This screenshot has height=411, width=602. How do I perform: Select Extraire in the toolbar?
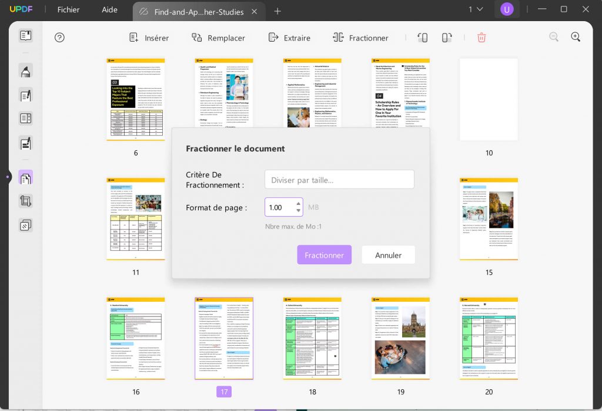(289, 38)
